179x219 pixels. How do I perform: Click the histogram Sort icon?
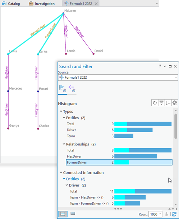click(168, 103)
